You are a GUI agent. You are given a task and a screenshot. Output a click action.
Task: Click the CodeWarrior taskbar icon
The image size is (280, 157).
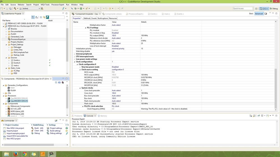51,154
